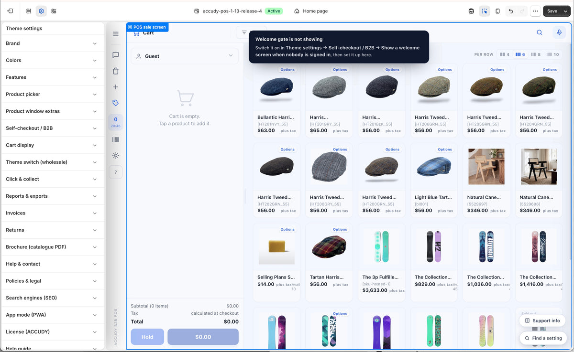The height and width of the screenshot is (352, 574).
Task: Click the chat note bubble icon
Action: [116, 55]
